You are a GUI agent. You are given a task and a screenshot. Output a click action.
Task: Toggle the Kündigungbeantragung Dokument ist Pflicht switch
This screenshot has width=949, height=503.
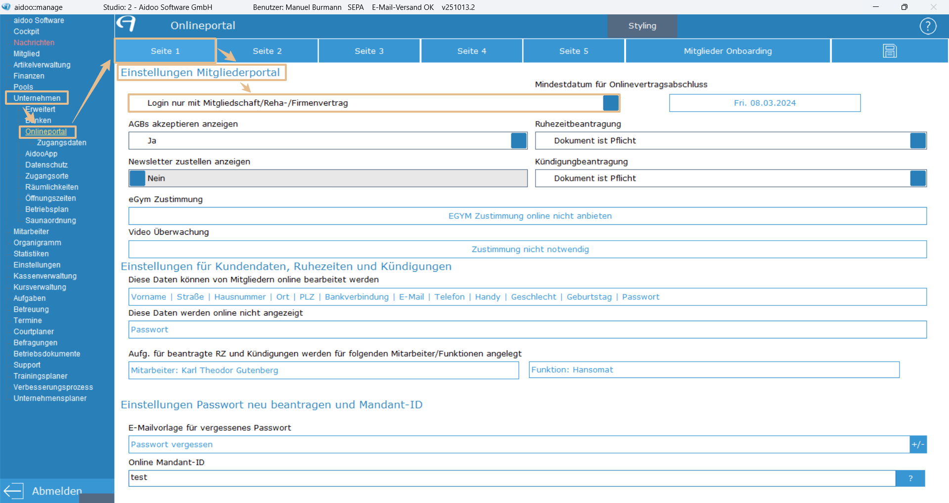[918, 178]
